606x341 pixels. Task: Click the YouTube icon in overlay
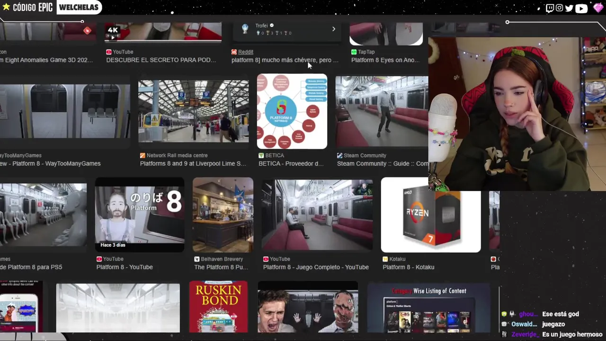(x=581, y=8)
